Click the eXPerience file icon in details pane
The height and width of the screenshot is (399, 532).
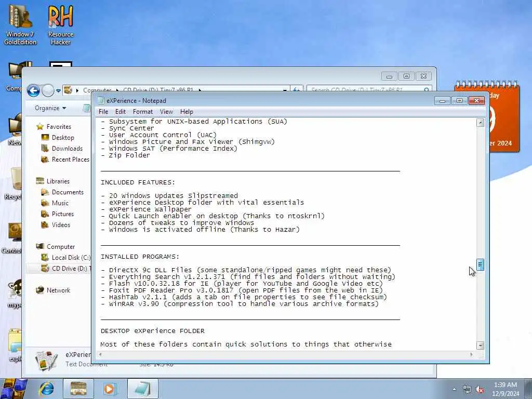pos(46,361)
